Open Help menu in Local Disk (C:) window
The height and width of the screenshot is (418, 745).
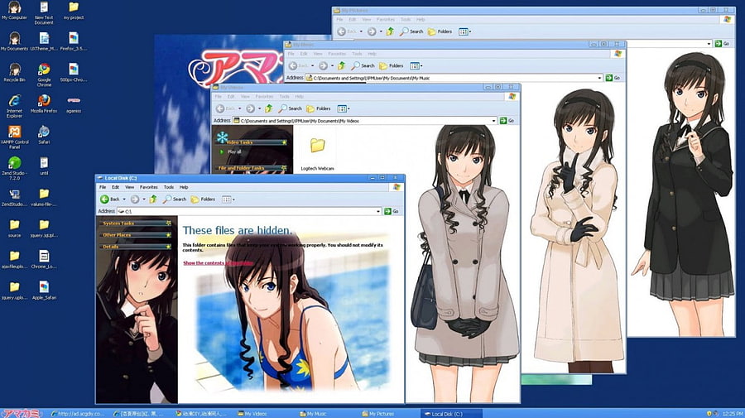[x=184, y=187]
